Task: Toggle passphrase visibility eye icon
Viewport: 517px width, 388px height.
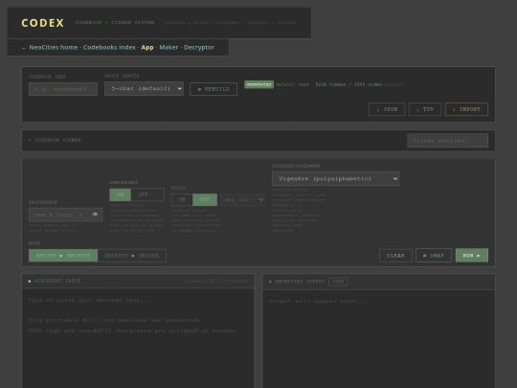Action: click(x=95, y=215)
